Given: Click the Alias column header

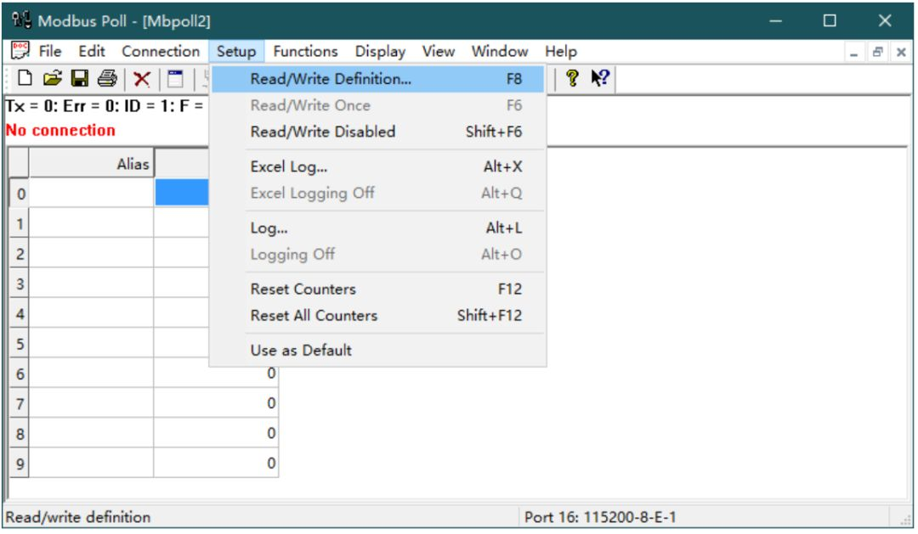Looking at the screenshot, I should (x=91, y=163).
